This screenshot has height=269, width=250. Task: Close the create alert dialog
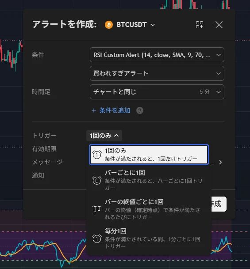tap(219, 25)
